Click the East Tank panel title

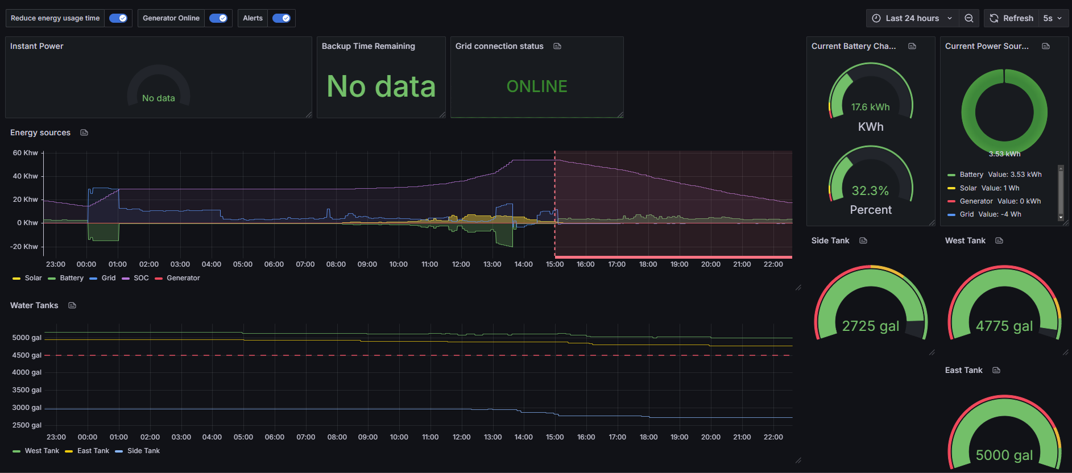pos(963,370)
